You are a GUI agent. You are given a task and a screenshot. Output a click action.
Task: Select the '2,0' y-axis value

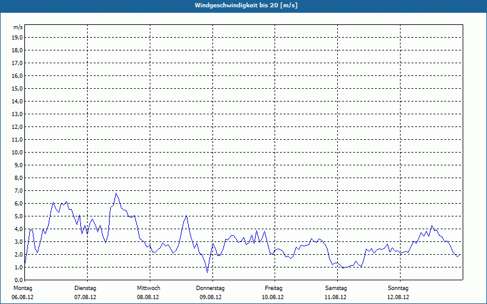18,254
